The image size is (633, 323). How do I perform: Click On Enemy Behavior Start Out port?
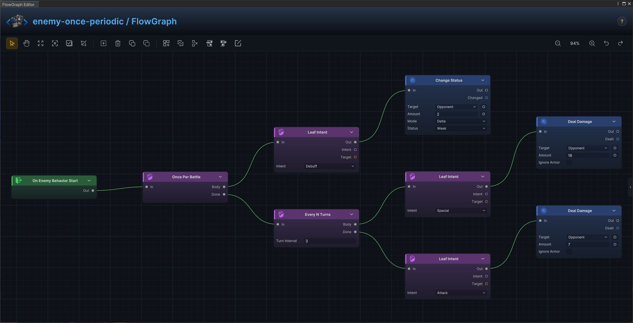click(x=93, y=190)
